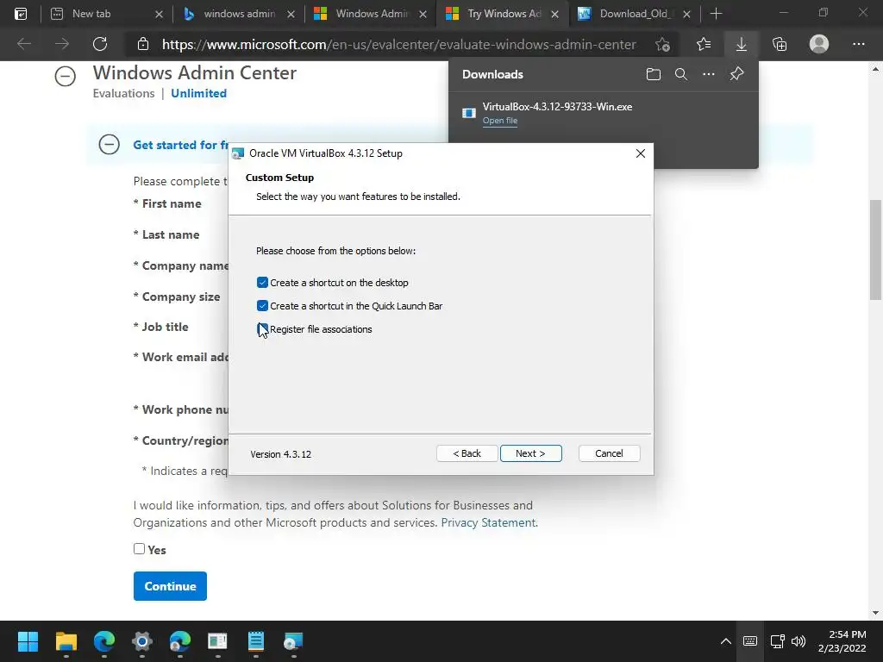Click VirtualBox-4.3.12-93733-Win.exe file icon
Screen dimensions: 883x662
tap(468, 113)
